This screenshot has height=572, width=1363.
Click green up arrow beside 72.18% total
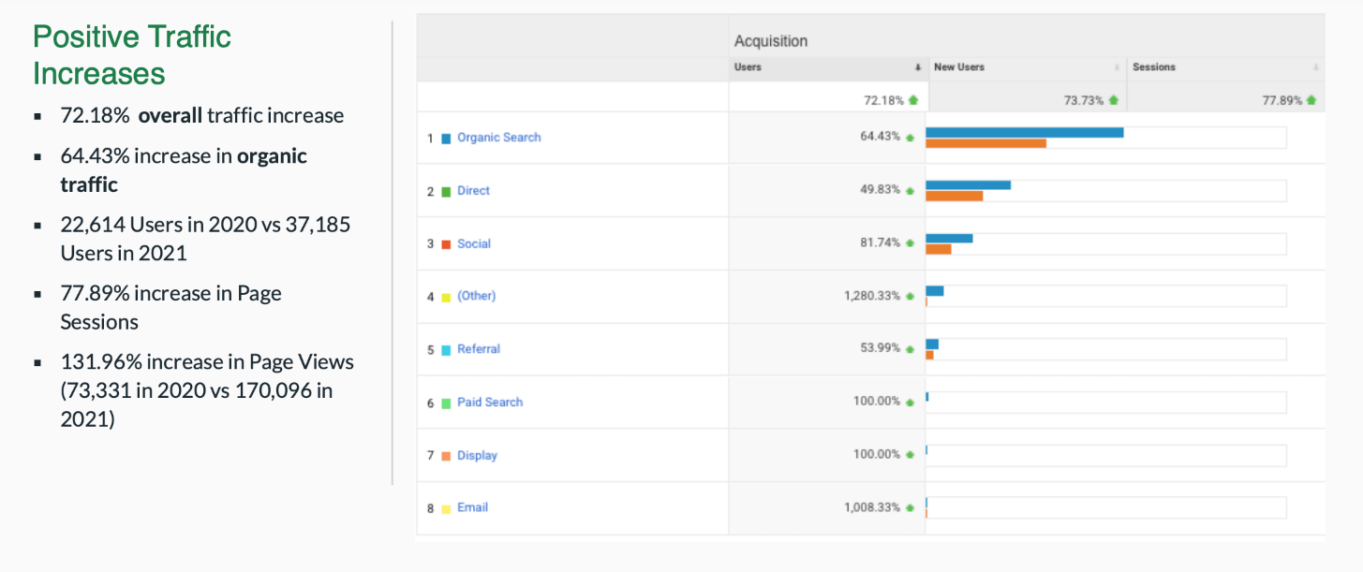913,100
